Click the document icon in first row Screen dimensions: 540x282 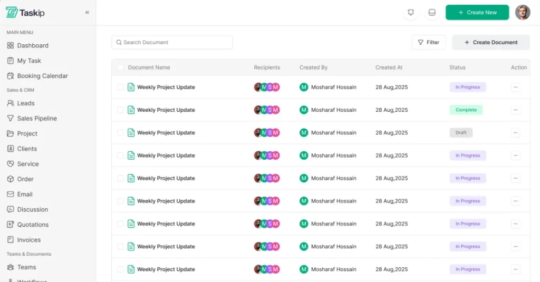coord(131,87)
